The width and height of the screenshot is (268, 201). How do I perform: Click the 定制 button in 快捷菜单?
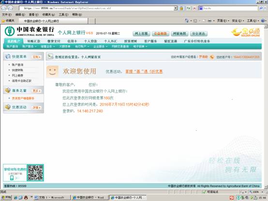click(36, 57)
